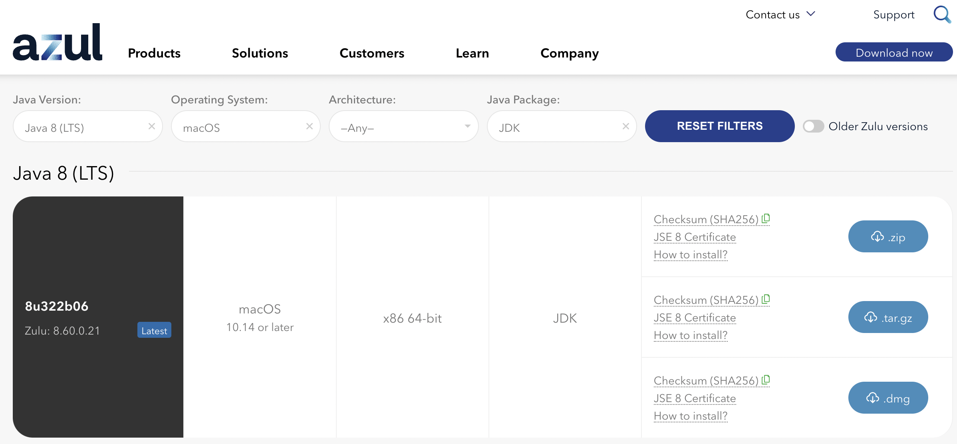The image size is (957, 444).
Task: Copy checksum for the .dmg download
Action: (766, 380)
